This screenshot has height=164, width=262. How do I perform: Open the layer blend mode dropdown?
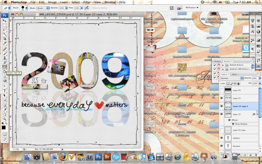pos(232,78)
